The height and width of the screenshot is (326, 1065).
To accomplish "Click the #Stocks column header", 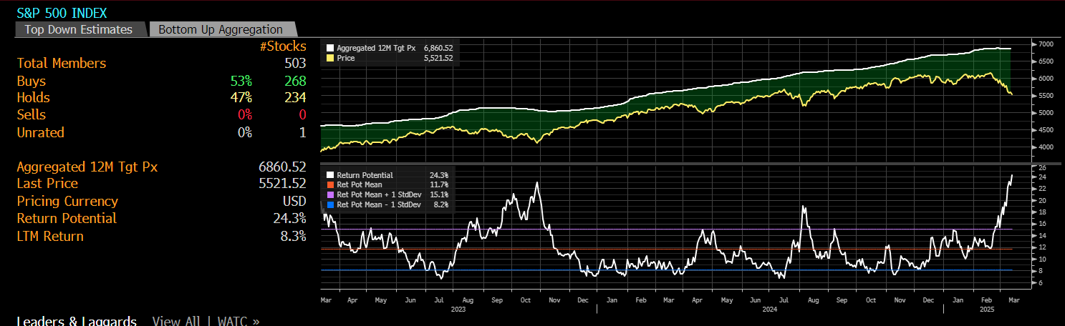I will (x=283, y=46).
